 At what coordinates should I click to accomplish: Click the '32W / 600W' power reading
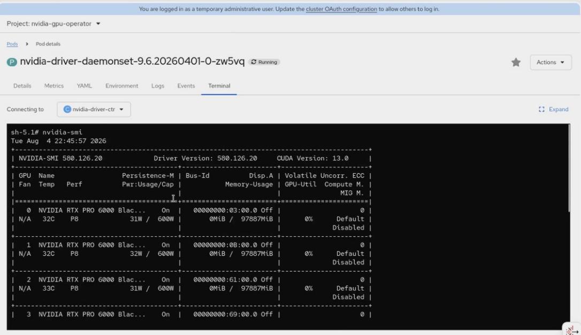tap(151, 254)
